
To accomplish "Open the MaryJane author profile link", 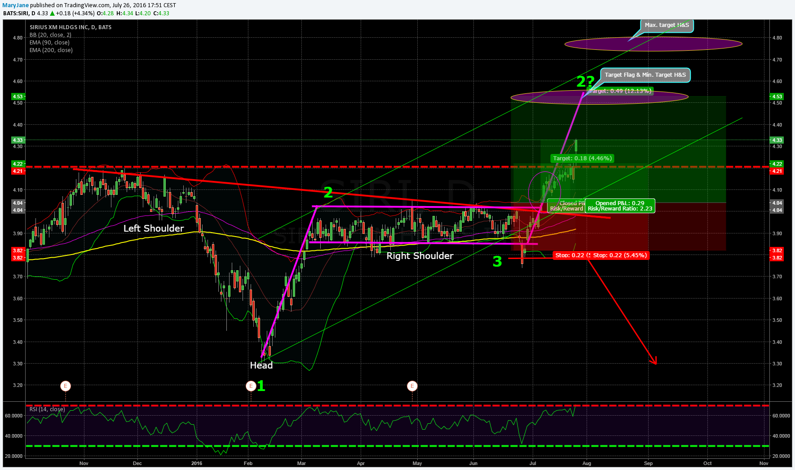I will point(16,5).
